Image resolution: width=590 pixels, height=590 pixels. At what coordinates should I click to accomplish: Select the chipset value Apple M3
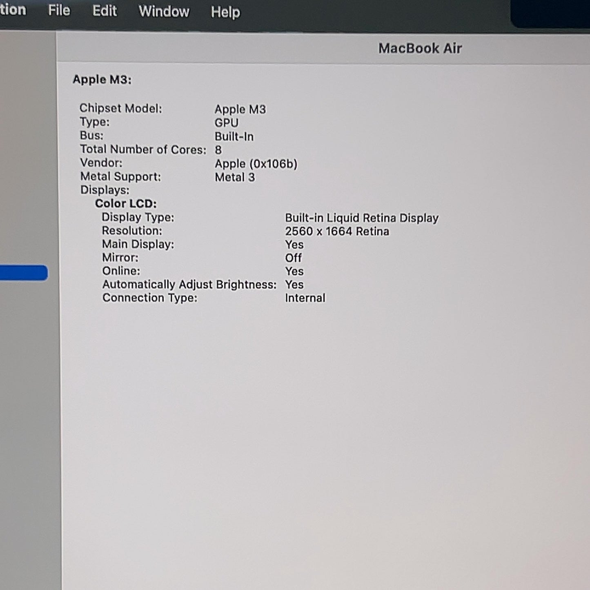pos(240,109)
